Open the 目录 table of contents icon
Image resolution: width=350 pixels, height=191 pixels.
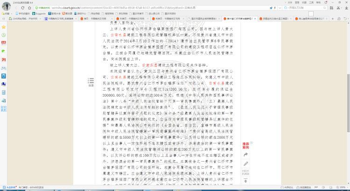(91, 82)
